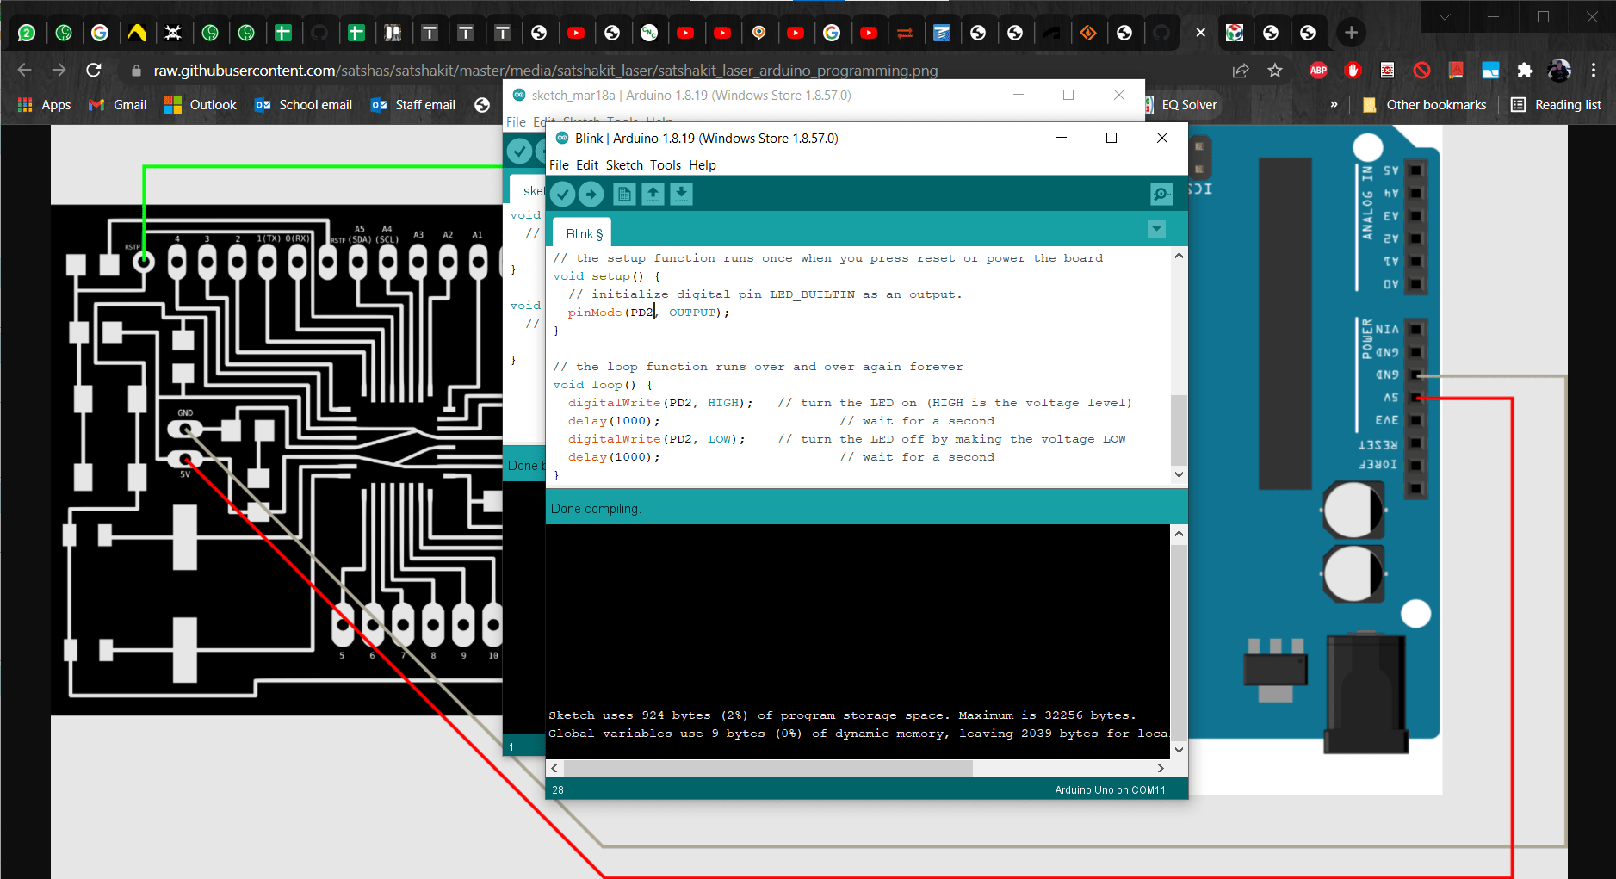Maximize the sketch_mar18a Arduino window
Viewport: 1616px width, 879px height.
pos(1068,96)
